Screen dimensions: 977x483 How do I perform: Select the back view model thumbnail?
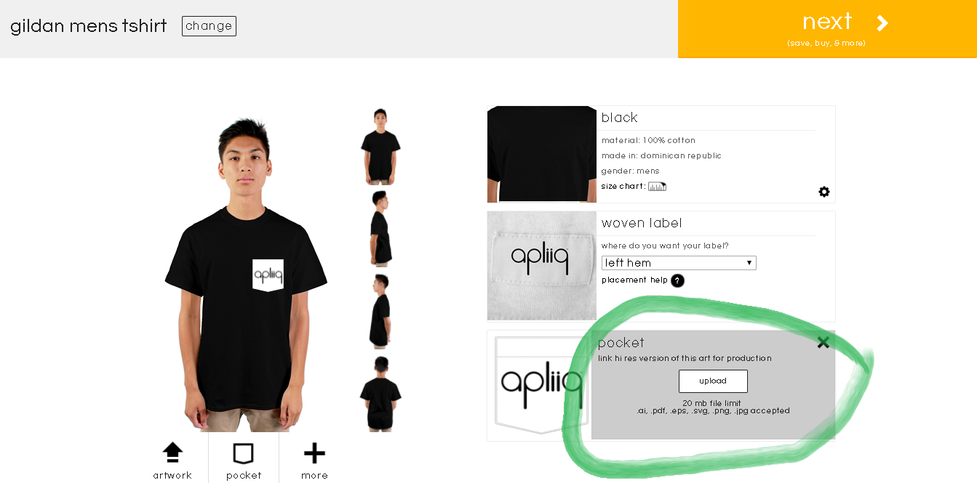[x=380, y=394]
